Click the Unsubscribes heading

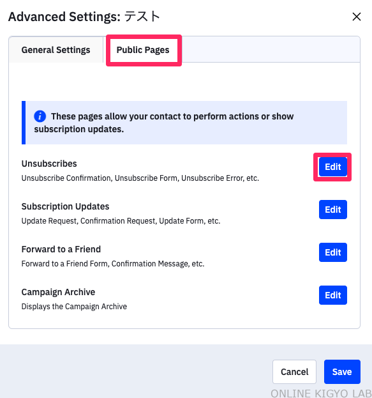49,164
